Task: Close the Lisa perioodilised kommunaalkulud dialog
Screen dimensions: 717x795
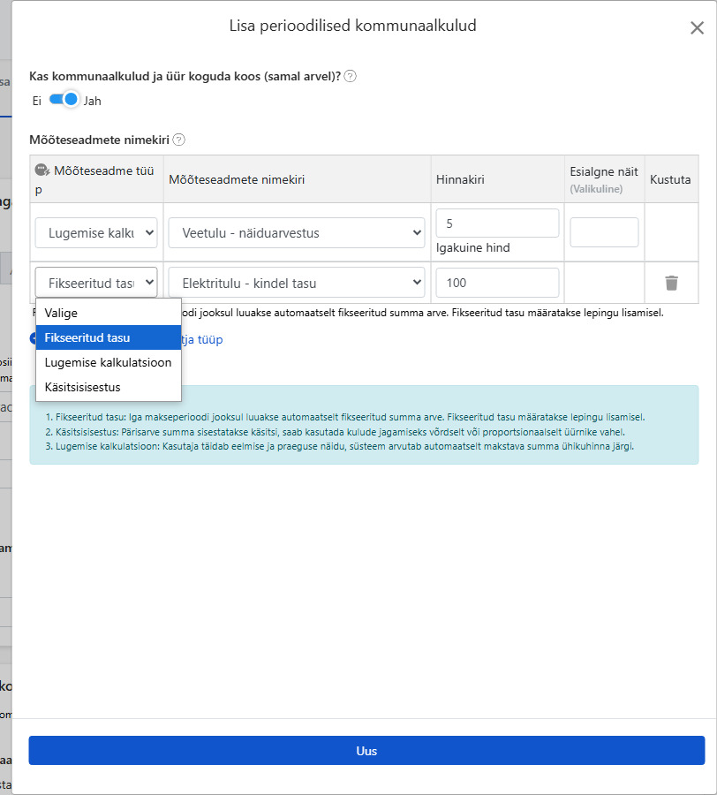Action: pos(697,28)
